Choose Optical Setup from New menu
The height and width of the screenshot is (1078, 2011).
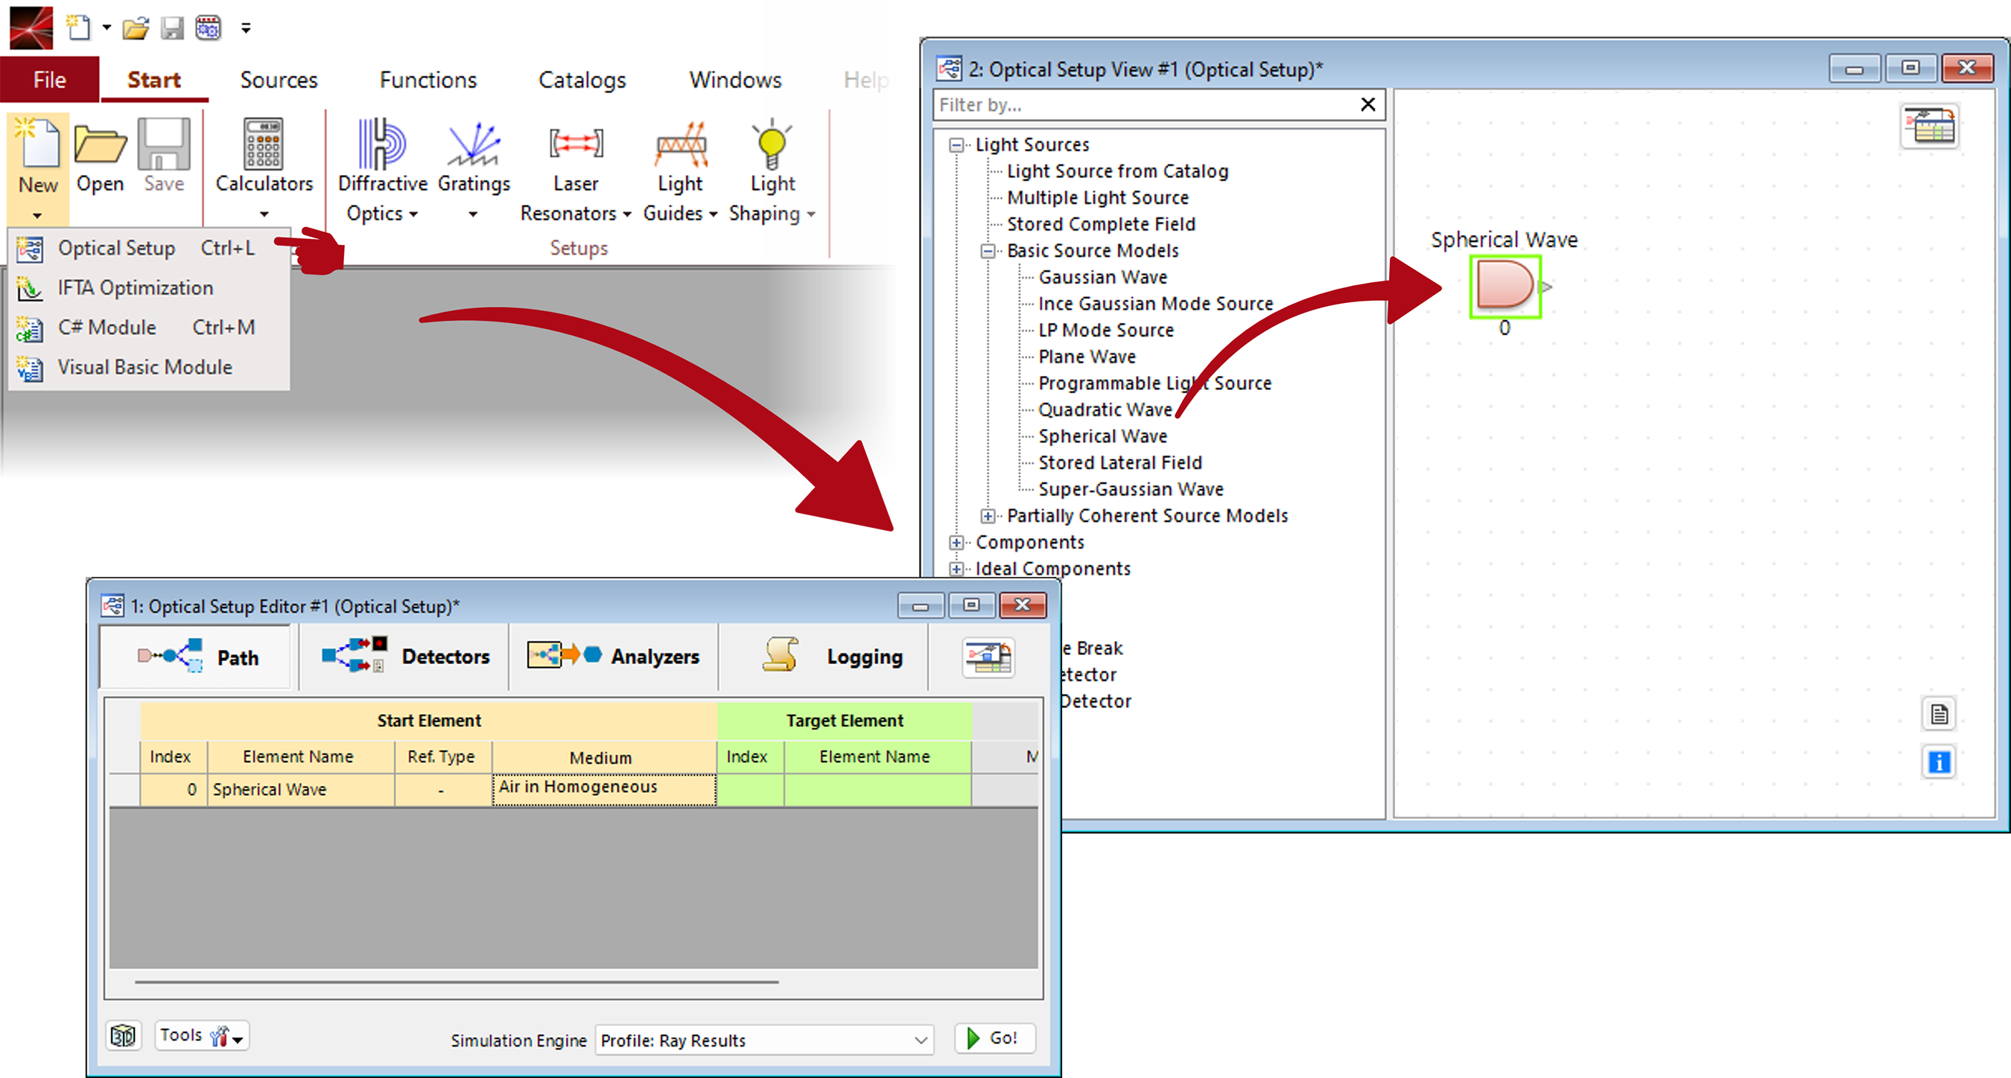click(x=149, y=248)
